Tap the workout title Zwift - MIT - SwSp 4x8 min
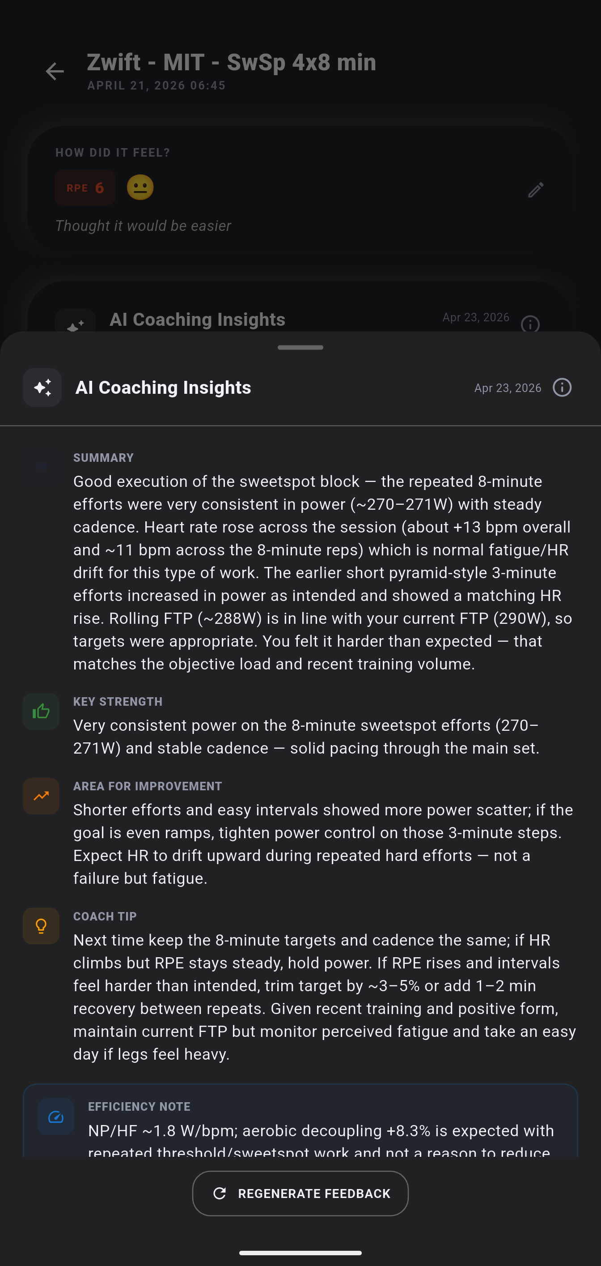The image size is (601, 1266). point(231,62)
